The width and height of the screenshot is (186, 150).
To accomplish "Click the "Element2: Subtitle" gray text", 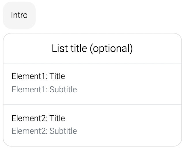I will pyautogui.click(x=44, y=131).
